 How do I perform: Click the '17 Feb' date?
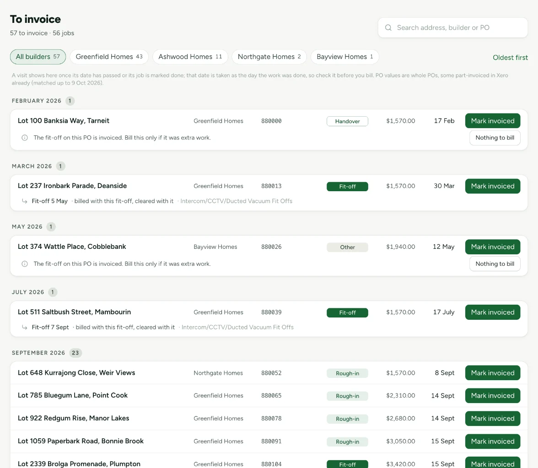point(444,121)
